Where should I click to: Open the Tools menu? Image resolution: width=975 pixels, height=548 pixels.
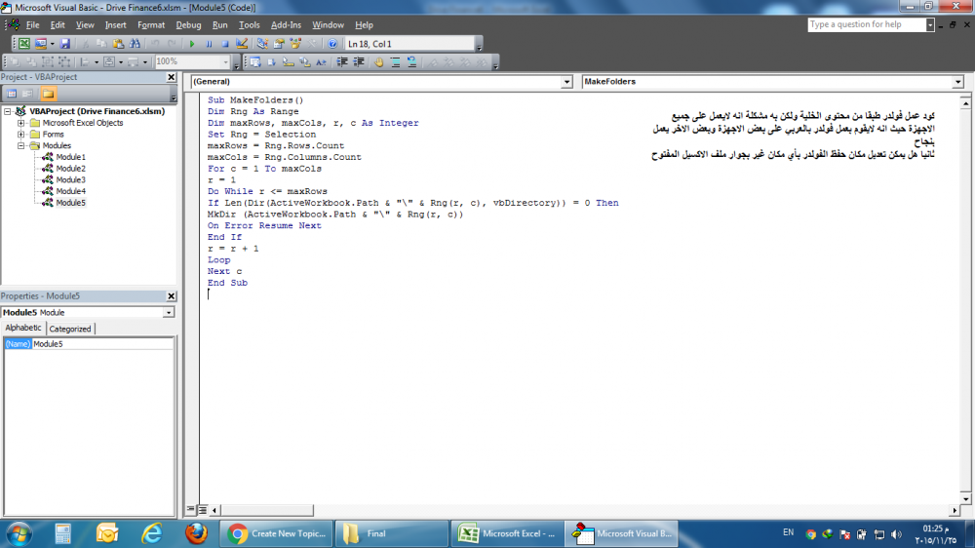point(250,25)
